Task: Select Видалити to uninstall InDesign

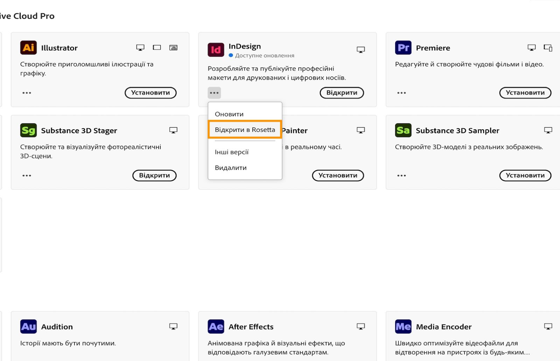Action: pyautogui.click(x=245, y=168)
